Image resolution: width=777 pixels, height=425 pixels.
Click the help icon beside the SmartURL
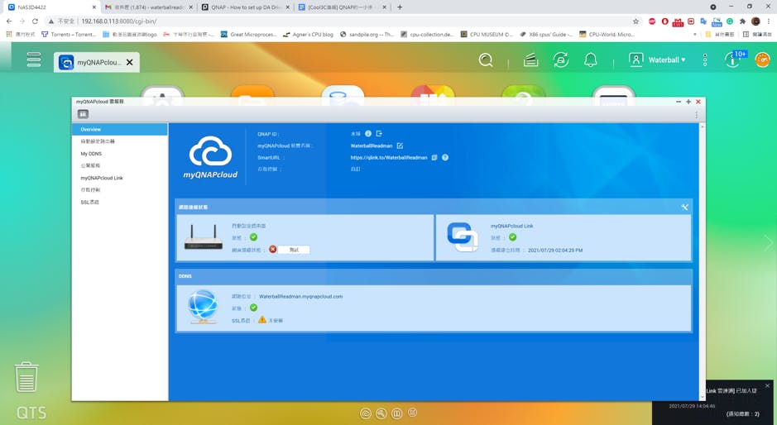click(445, 157)
